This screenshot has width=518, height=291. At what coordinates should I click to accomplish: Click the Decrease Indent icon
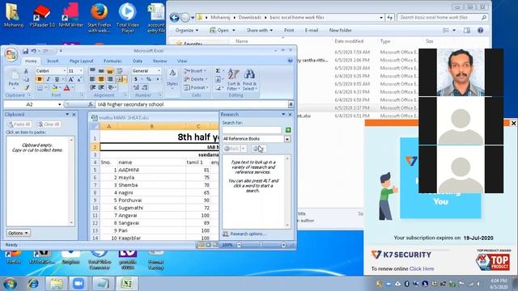coord(92,87)
